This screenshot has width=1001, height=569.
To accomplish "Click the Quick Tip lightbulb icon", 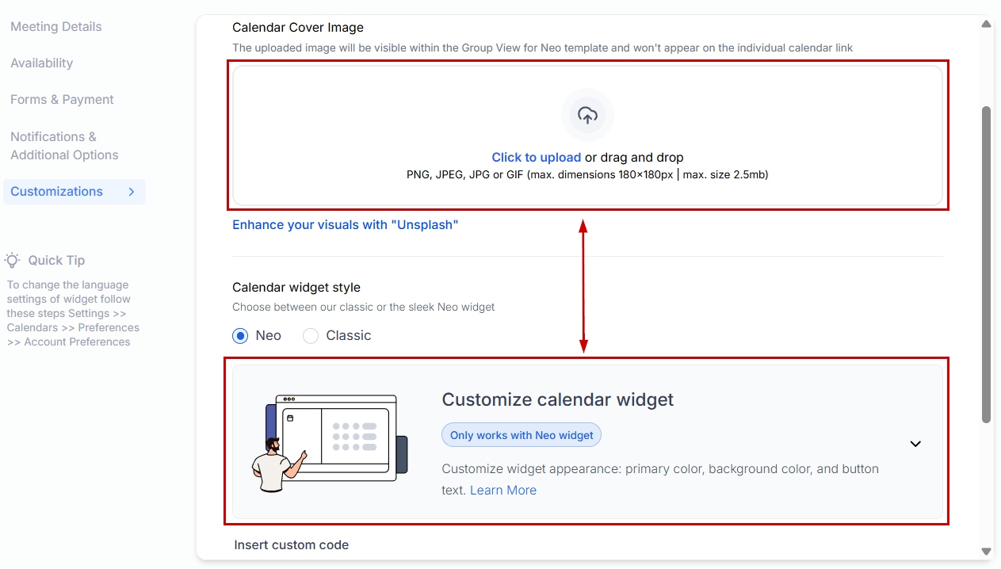I will 12,260.
